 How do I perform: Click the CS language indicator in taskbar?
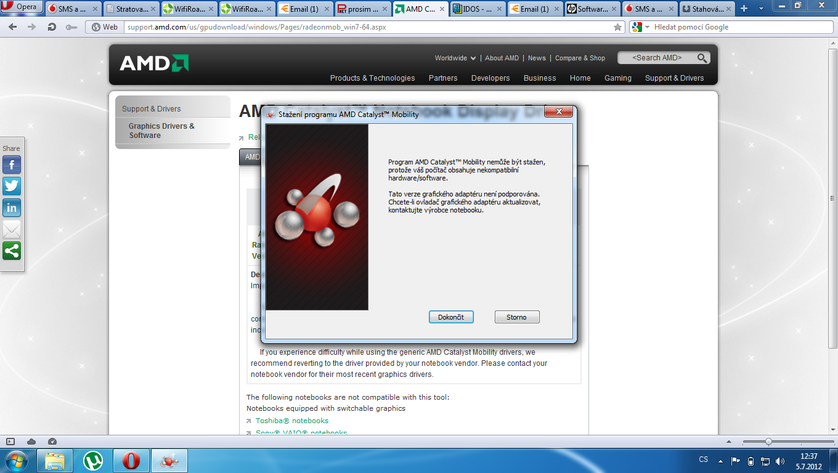[x=704, y=460]
